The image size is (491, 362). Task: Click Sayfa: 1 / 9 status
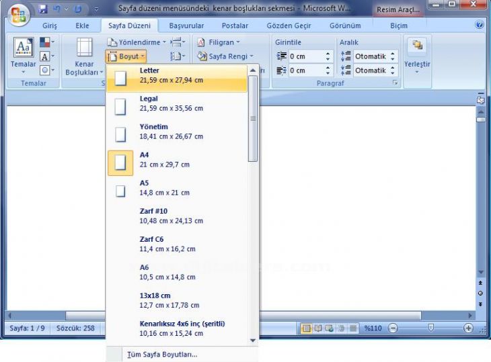[27, 328]
